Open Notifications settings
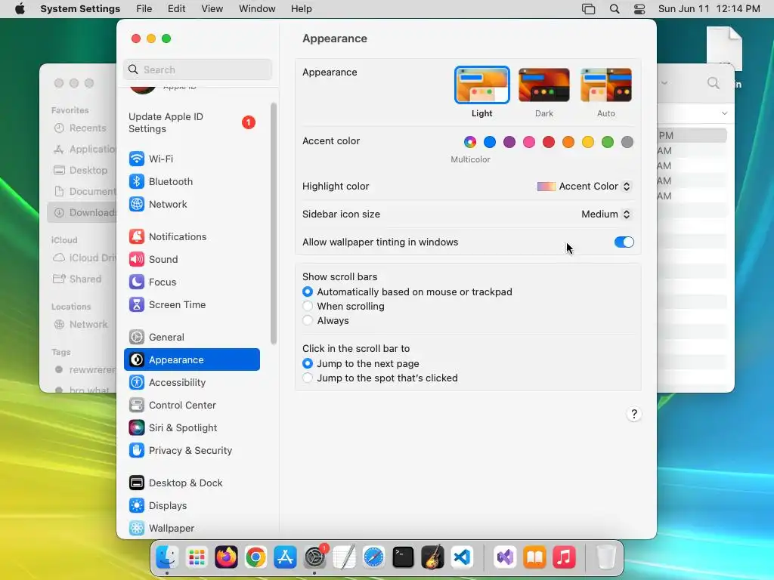 191,236
